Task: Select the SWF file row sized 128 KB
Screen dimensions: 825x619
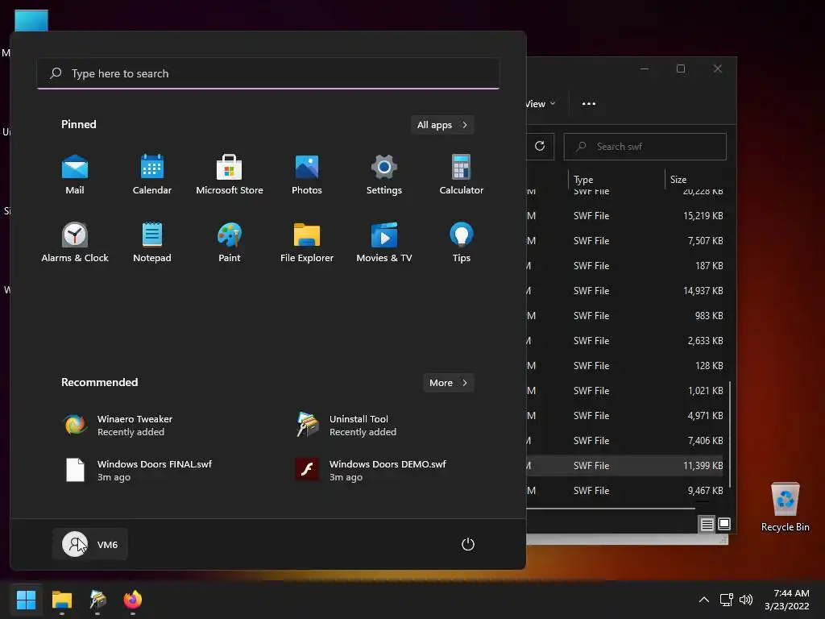Action: point(625,366)
